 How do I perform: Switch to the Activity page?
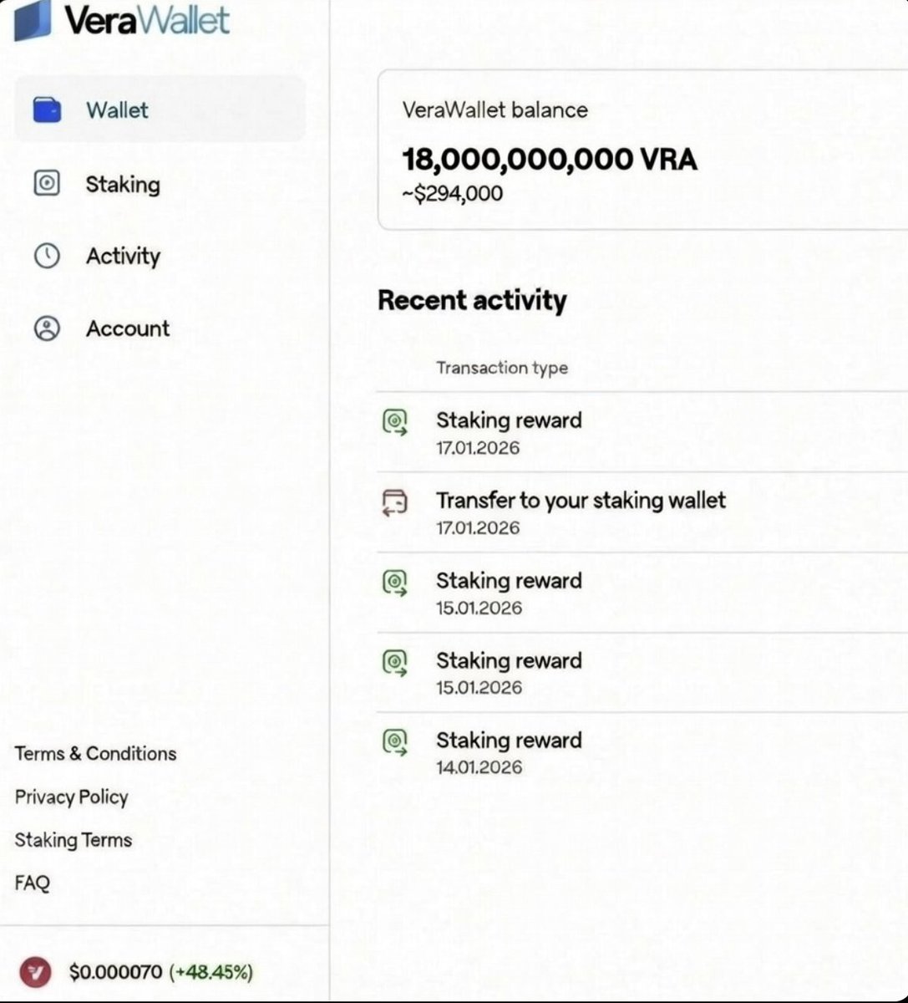point(123,256)
